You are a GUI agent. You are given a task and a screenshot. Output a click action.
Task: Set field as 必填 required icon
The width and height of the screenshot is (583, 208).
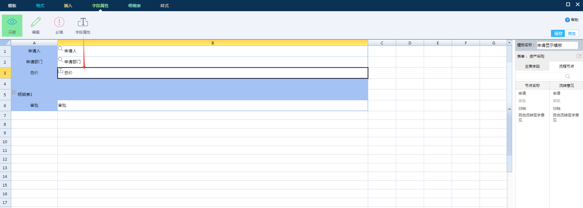click(x=59, y=22)
